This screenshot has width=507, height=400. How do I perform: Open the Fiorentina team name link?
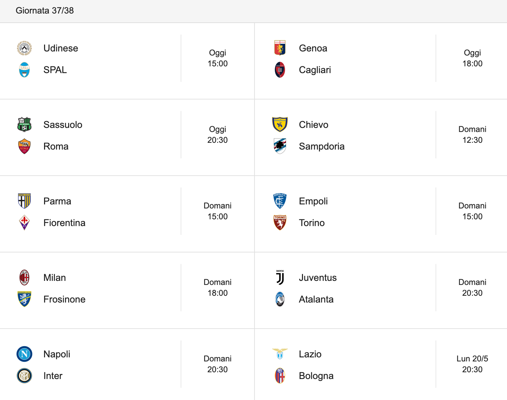(64, 223)
